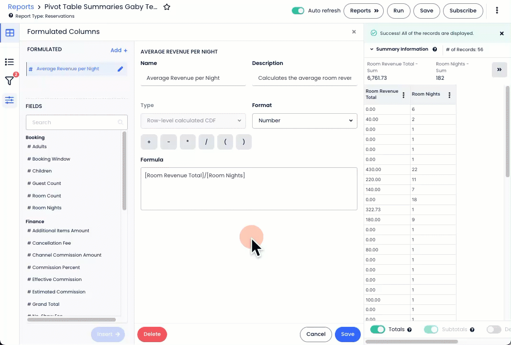Insert the plus operator
Image resolution: width=511 pixels, height=345 pixels.
click(149, 142)
